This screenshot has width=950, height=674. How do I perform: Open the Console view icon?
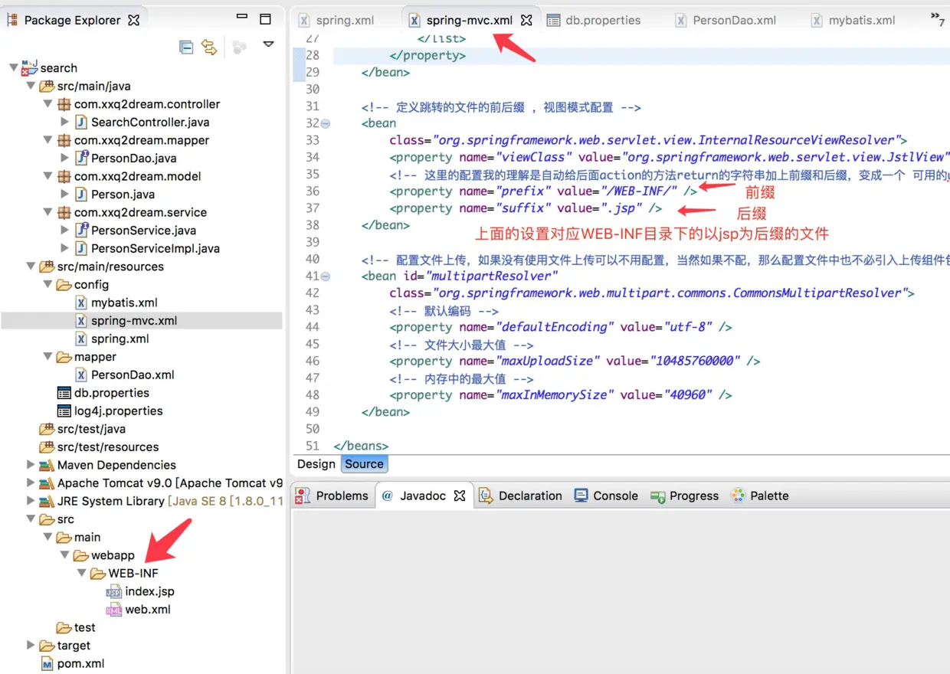click(x=605, y=496)
